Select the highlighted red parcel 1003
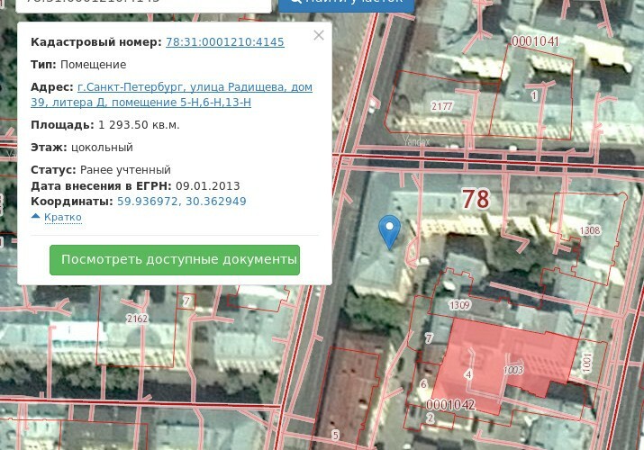 click(513, 369)
